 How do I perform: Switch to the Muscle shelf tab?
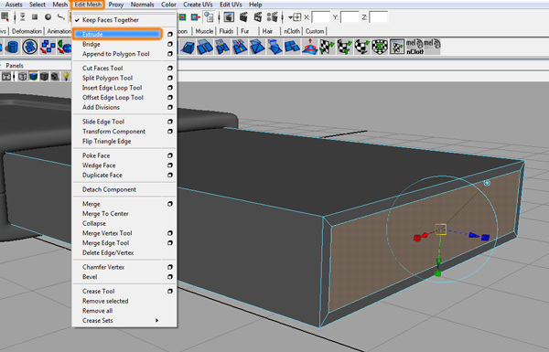[x=204, y=31]
